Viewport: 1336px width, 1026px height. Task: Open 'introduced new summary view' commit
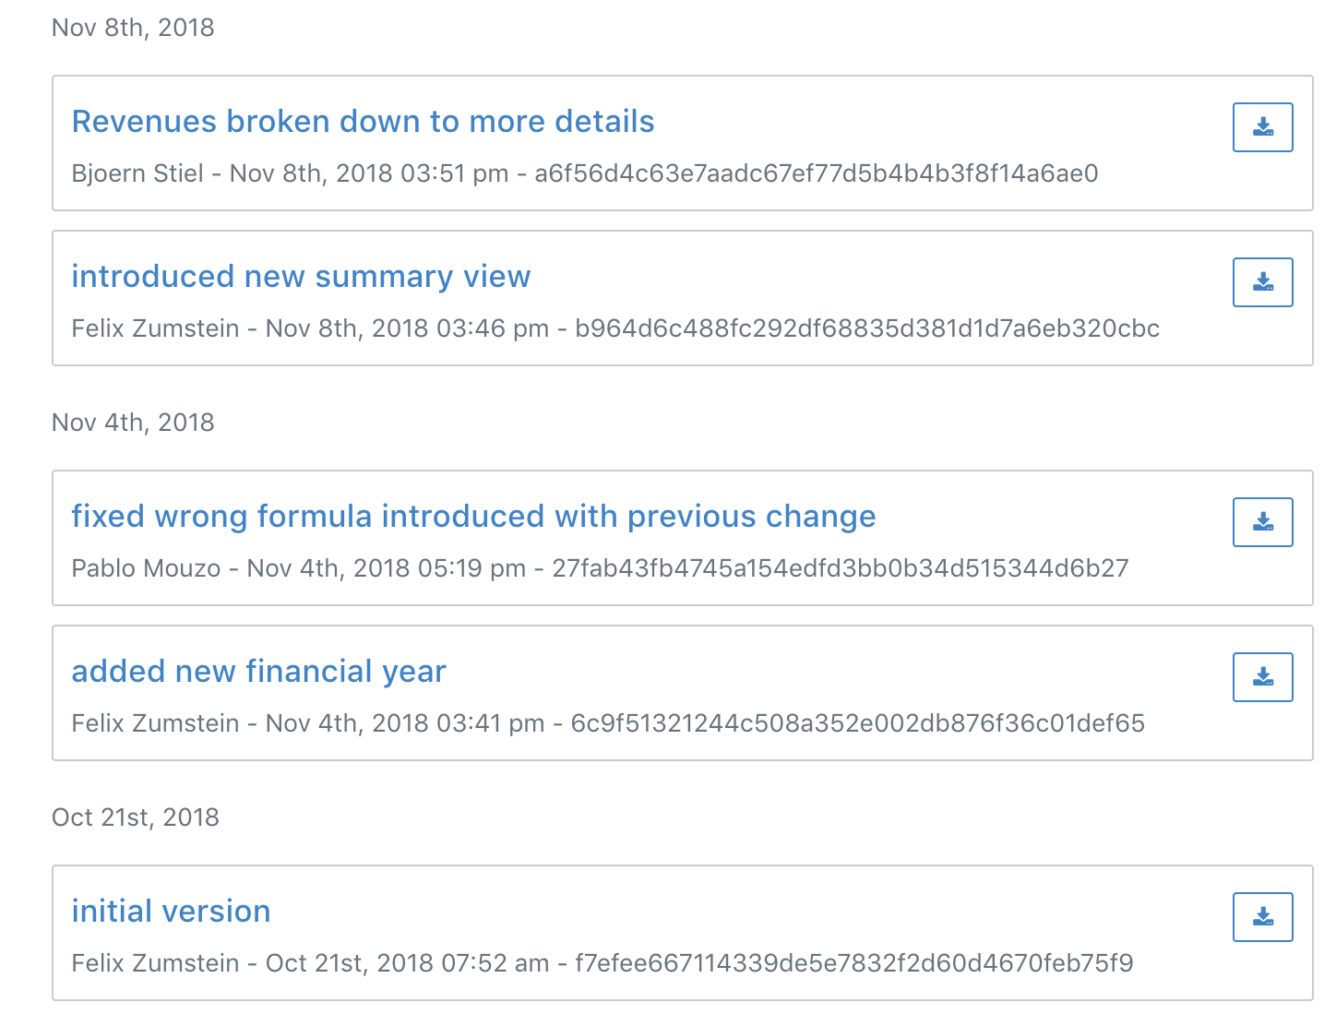pyautogui.click(x=301, y=277)
